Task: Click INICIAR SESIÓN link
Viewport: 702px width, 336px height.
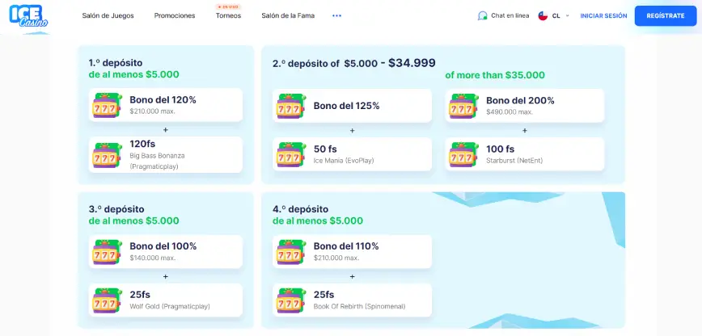Action: click(603, 15)
